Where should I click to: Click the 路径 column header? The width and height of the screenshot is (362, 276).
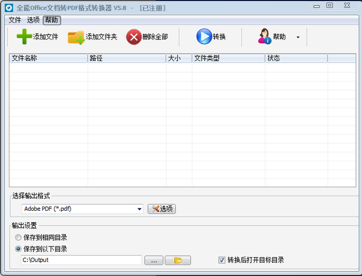pyautogui.click(x=127, y=58)
